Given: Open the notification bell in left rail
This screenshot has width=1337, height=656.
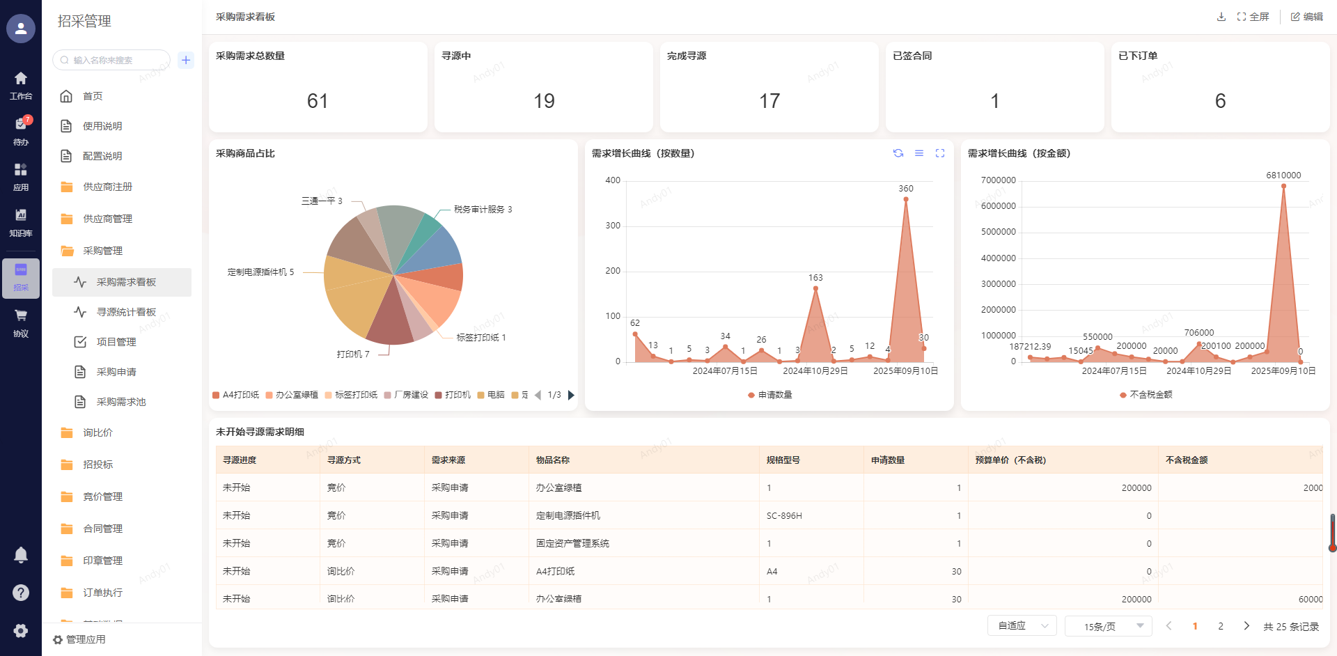Looking at the screenshot, I should coord(21,555).
